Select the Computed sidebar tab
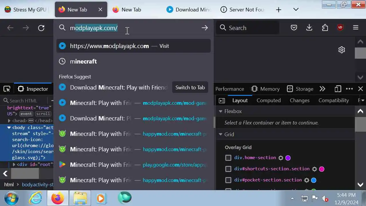366x206 pixels. coord(268,100)
